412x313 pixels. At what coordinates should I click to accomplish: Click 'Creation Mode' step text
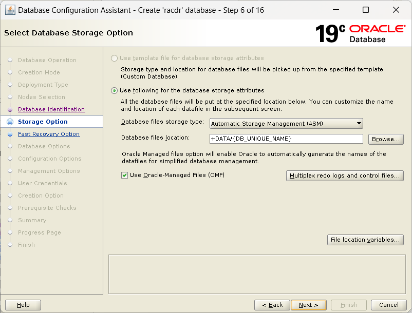pyautogui.click(x=39, y=72)
